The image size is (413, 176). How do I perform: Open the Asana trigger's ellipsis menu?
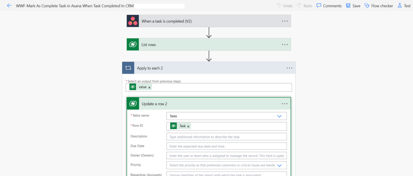click(x=285, y=21)
